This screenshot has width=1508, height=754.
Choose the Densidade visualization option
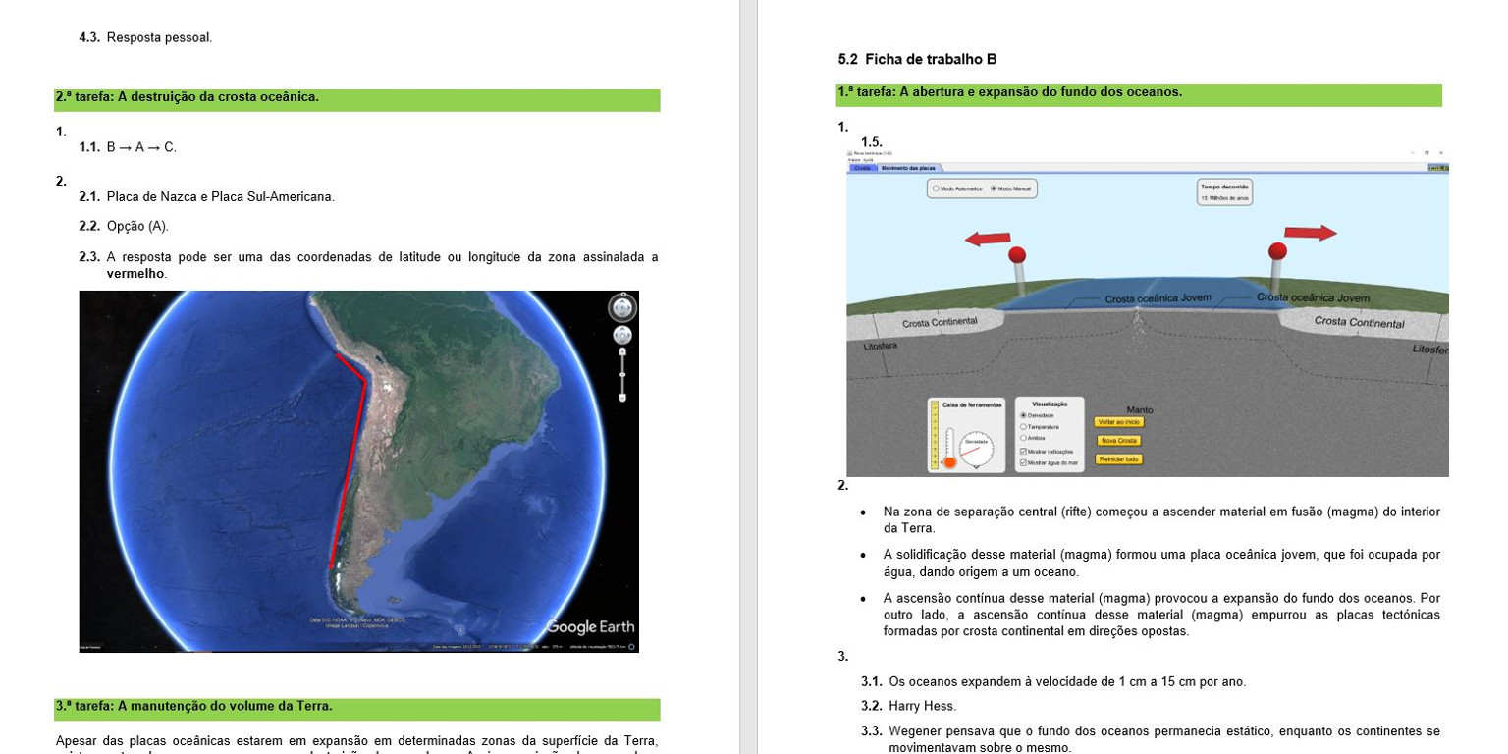click(1024, 415)
